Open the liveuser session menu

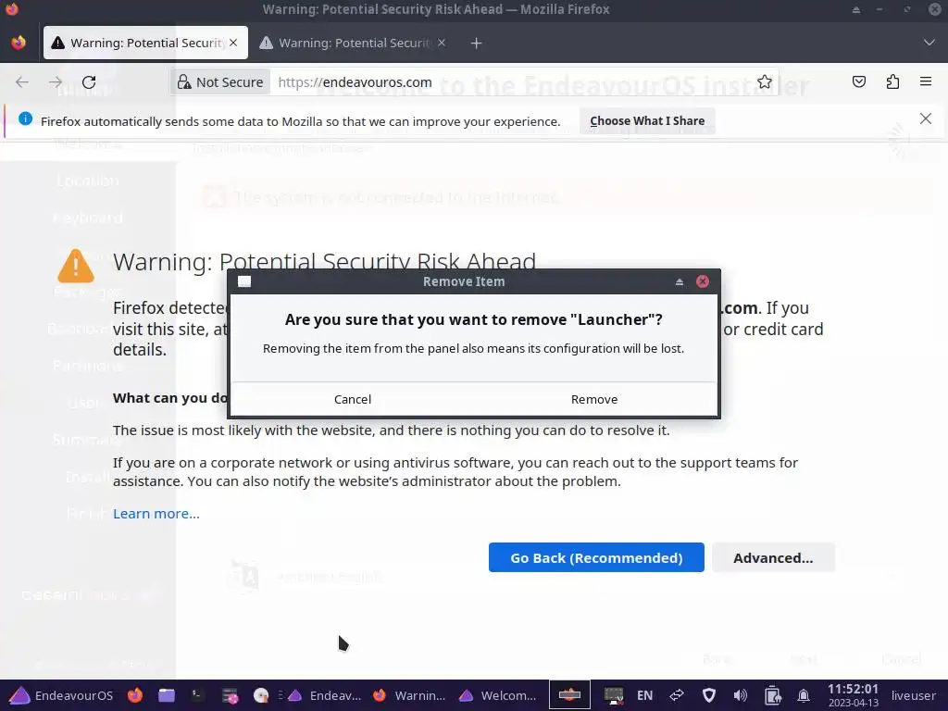(913, 695)
